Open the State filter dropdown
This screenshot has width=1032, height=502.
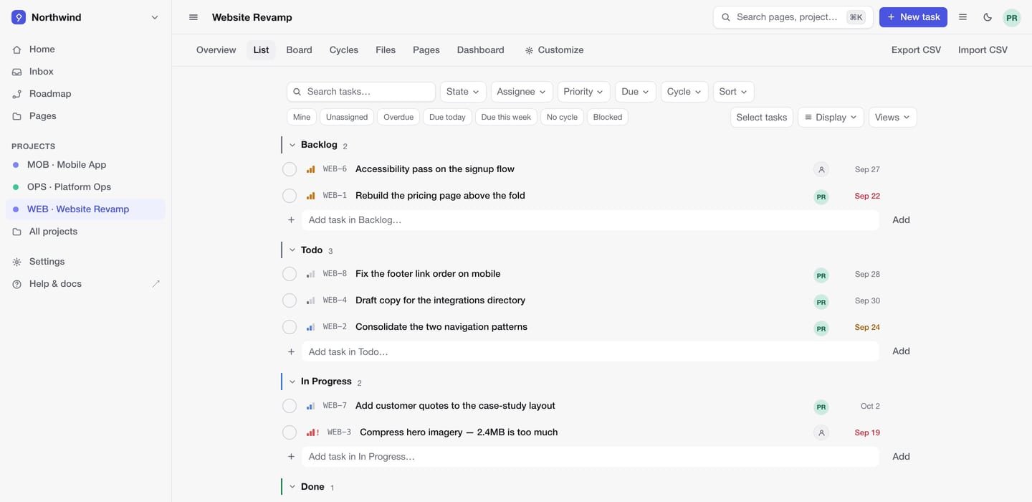coord(463,92)
